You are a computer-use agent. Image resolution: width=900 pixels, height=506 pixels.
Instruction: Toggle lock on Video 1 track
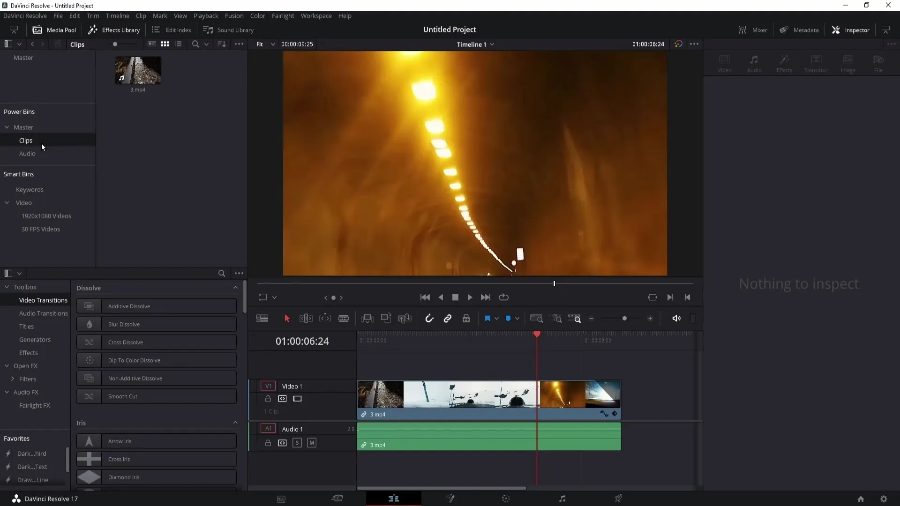(x=268, y=399)
